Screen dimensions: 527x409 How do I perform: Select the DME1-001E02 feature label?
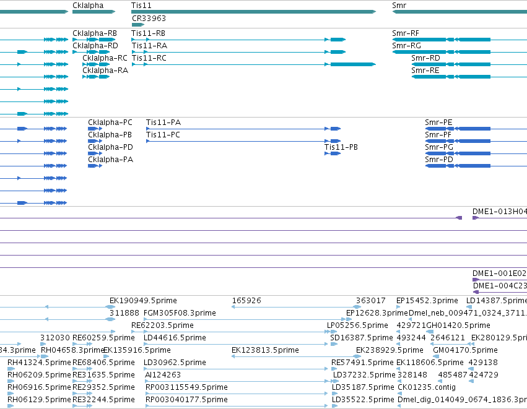[x=499, y=273]
